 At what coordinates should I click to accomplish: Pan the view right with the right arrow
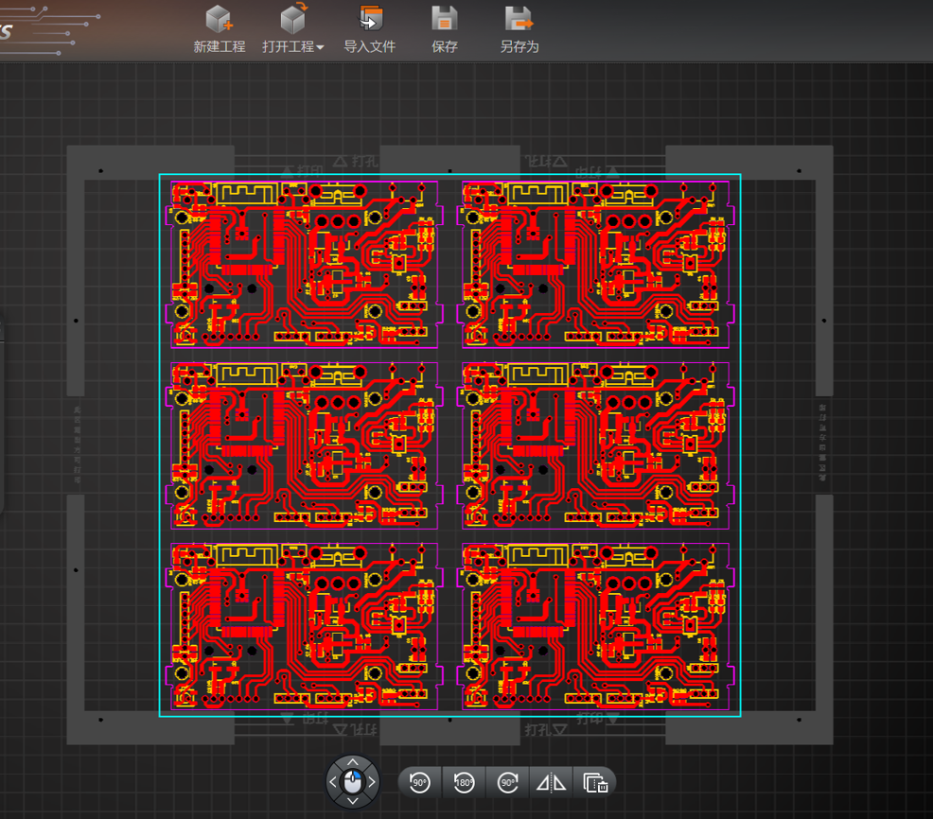point(372,782)
